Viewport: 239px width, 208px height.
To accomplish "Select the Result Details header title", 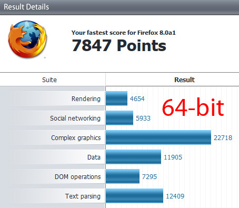I will pyautogui.click(x=26, y=7).
